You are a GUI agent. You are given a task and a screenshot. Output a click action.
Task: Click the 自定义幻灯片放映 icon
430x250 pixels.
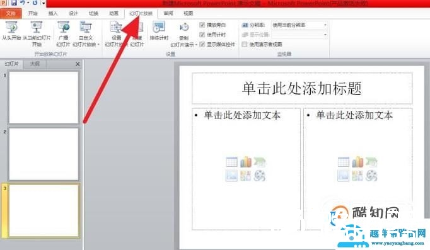tap(86, 27)
